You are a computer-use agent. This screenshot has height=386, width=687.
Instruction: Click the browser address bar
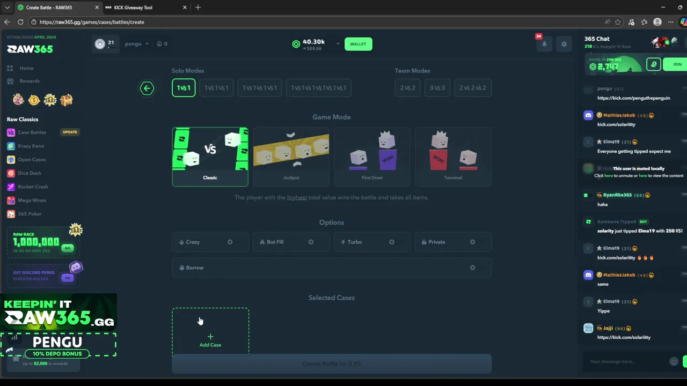point(317,22)
